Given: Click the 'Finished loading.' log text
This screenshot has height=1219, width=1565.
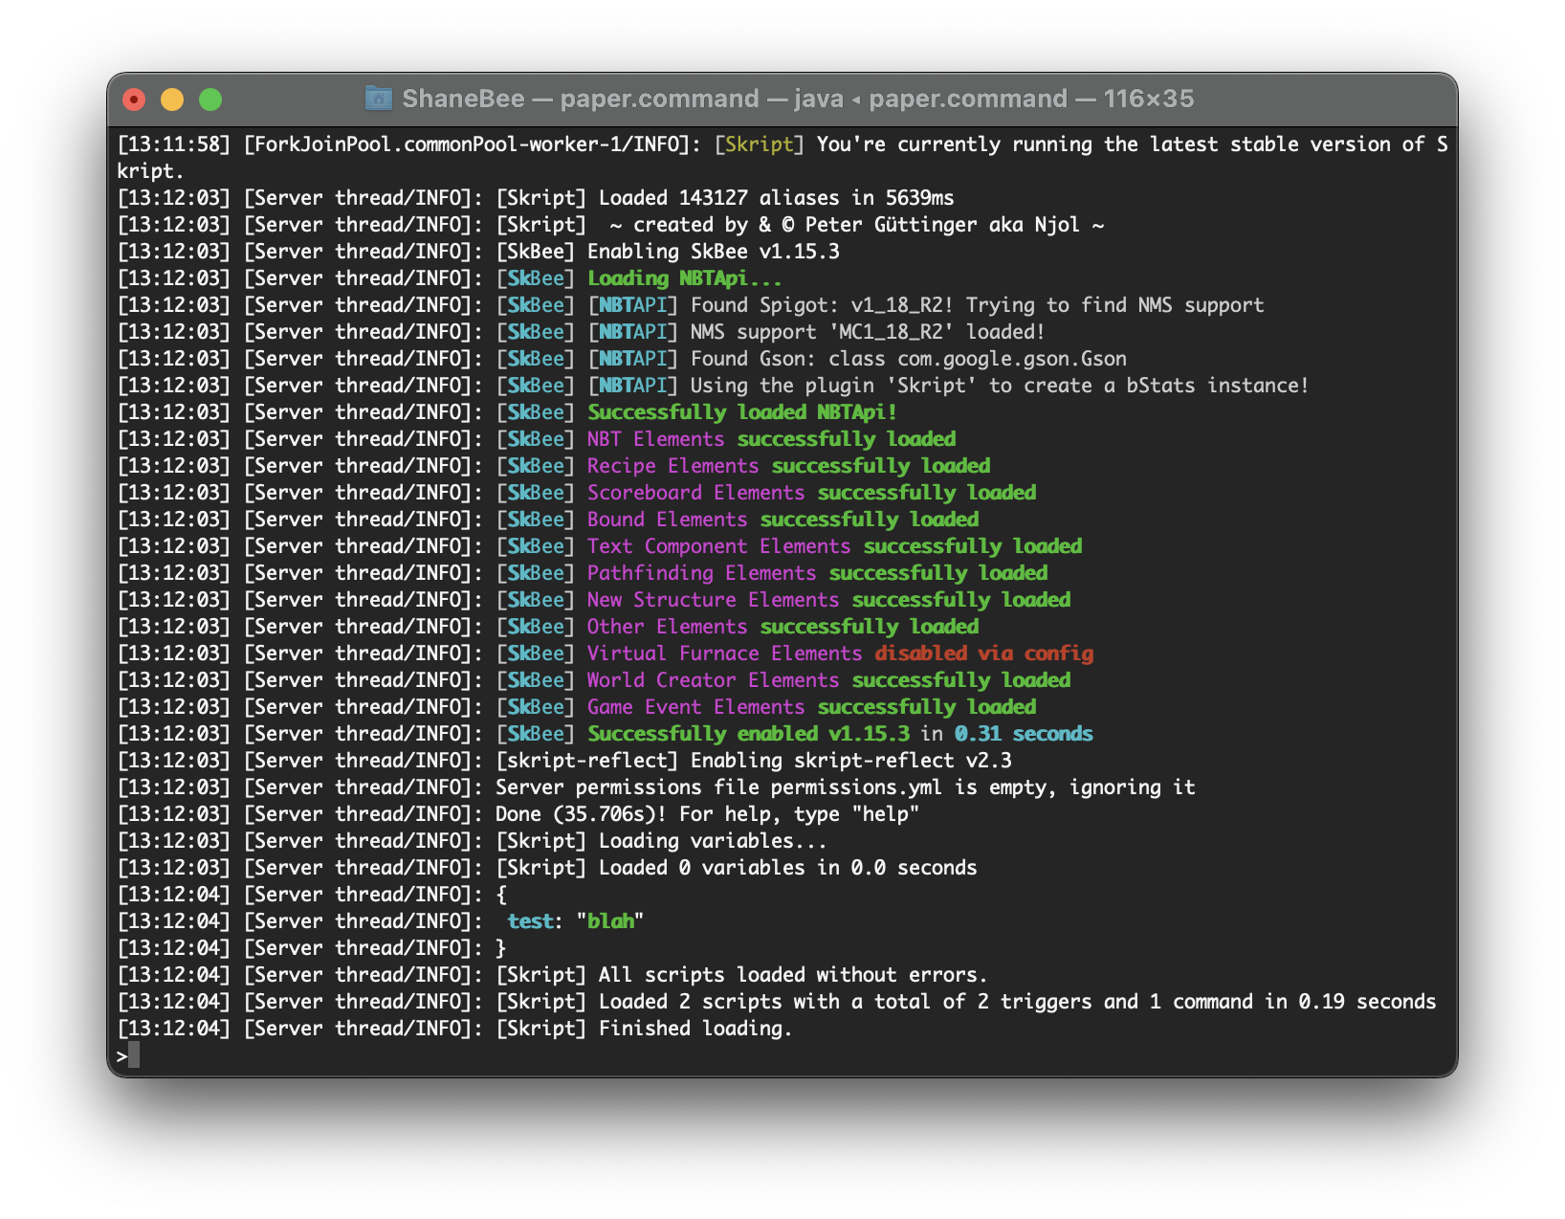Looking at the screenshot, I should tap(695, 1029).
